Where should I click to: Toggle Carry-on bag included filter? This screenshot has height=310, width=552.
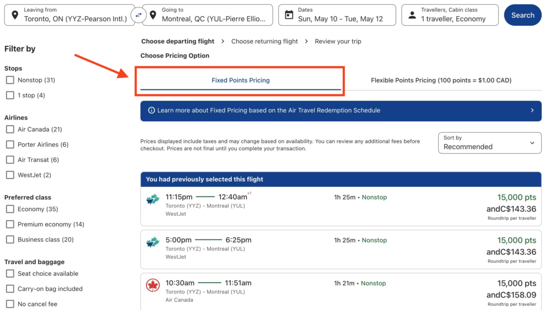[10, 288]
